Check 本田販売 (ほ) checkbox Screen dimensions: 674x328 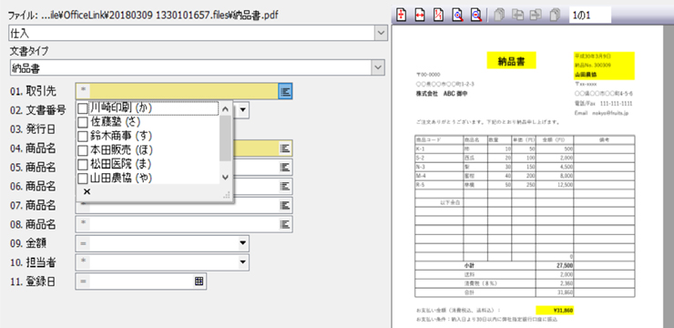(83, 150)
